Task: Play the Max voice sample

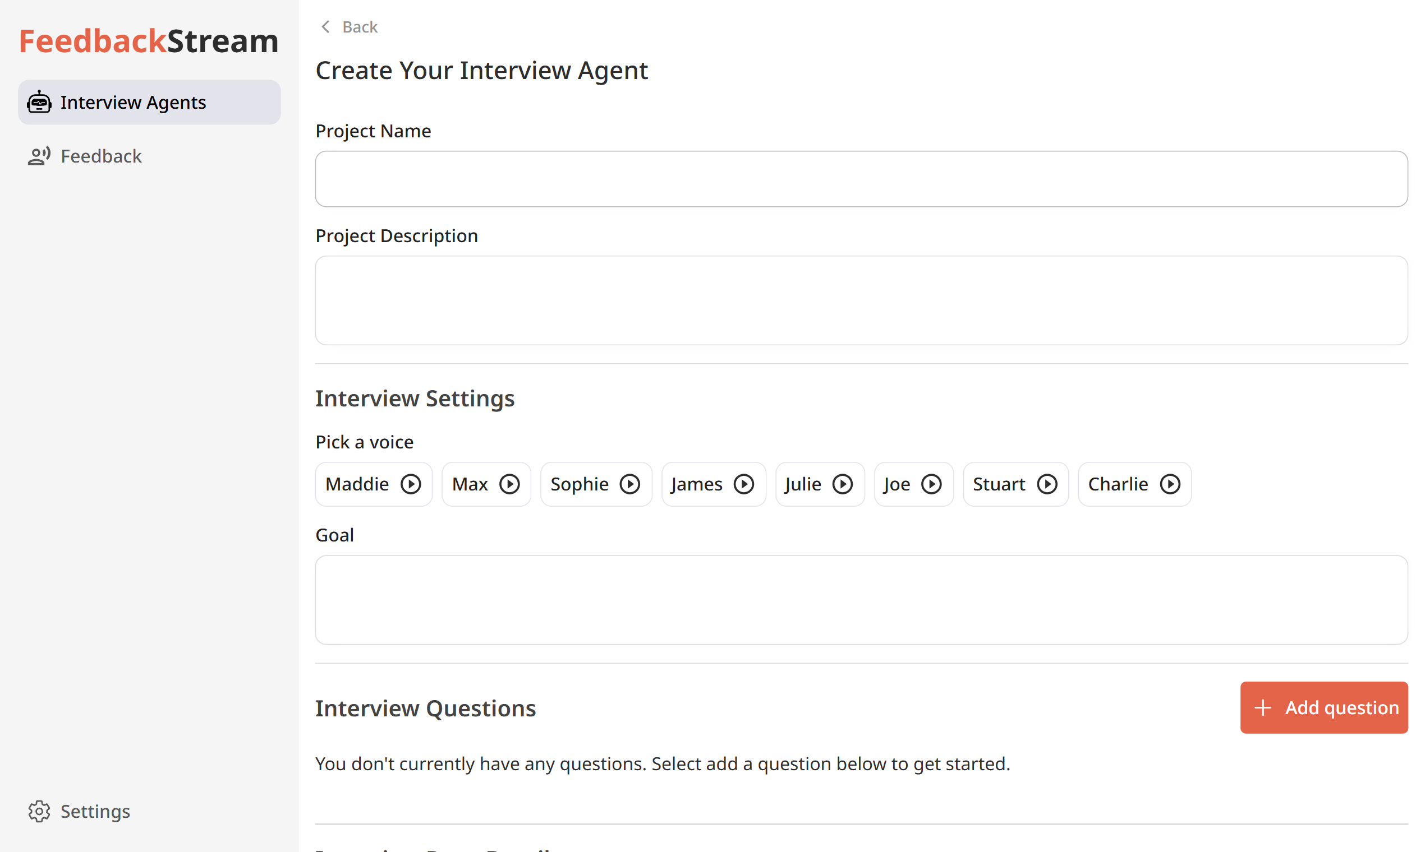Action: coord(509,484)
